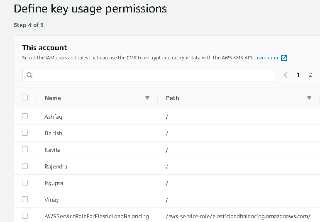The image size is (320, 222).
Task: Click the AWSServiceRoleForElasticLoadBalancing role name
Action: (96, 216)
